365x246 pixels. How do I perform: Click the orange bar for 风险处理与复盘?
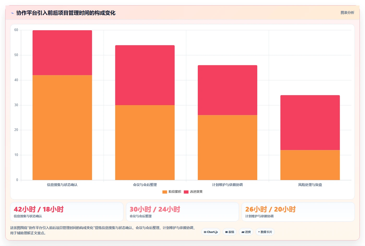point(310,165)
